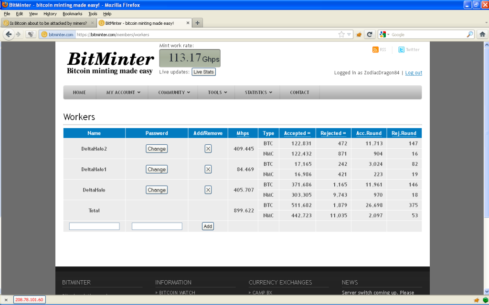Change the password for DeltaHalo1

click(x=157, y=169)
